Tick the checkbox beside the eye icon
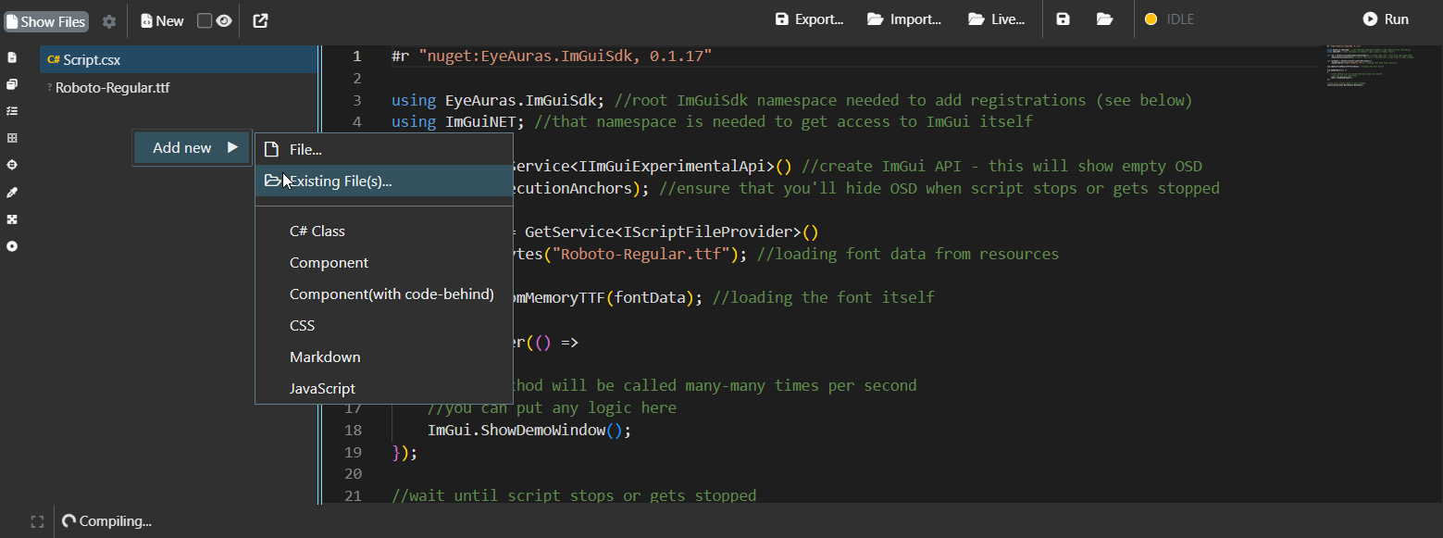 pos(205,20)
